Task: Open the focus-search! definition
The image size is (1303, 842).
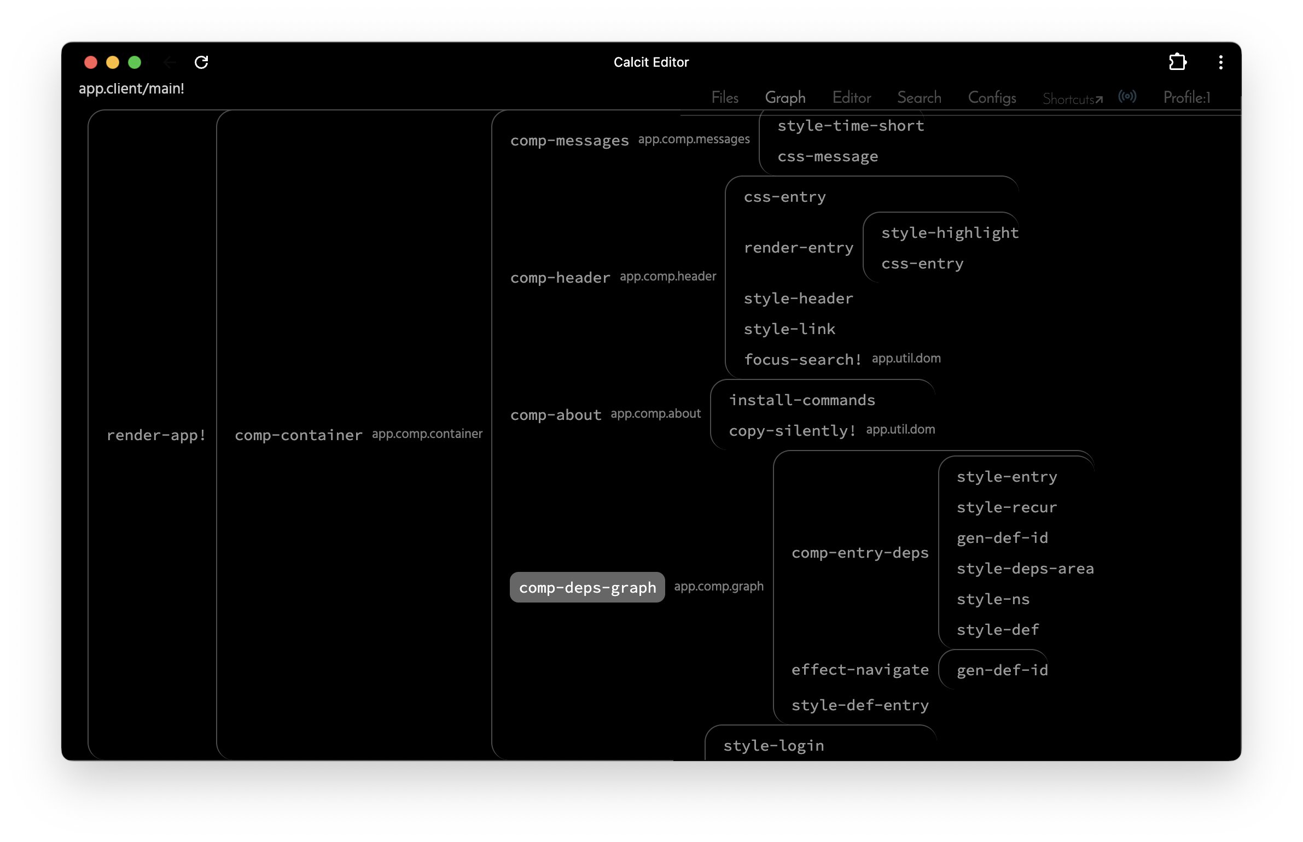Action: tap(802, 360)
